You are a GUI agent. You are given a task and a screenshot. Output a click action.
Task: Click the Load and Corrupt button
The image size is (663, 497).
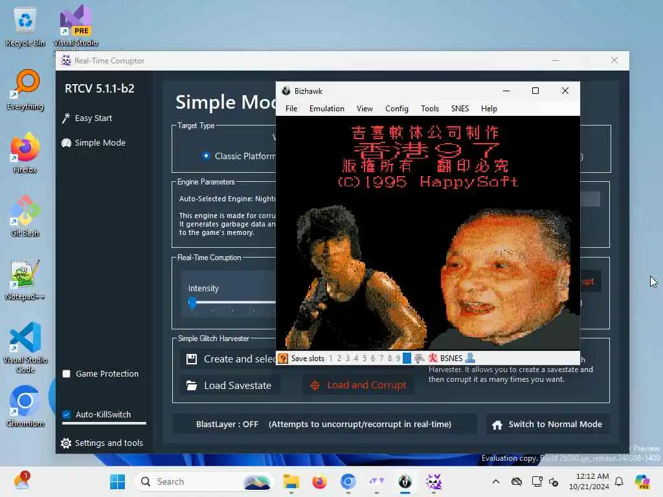358,385
